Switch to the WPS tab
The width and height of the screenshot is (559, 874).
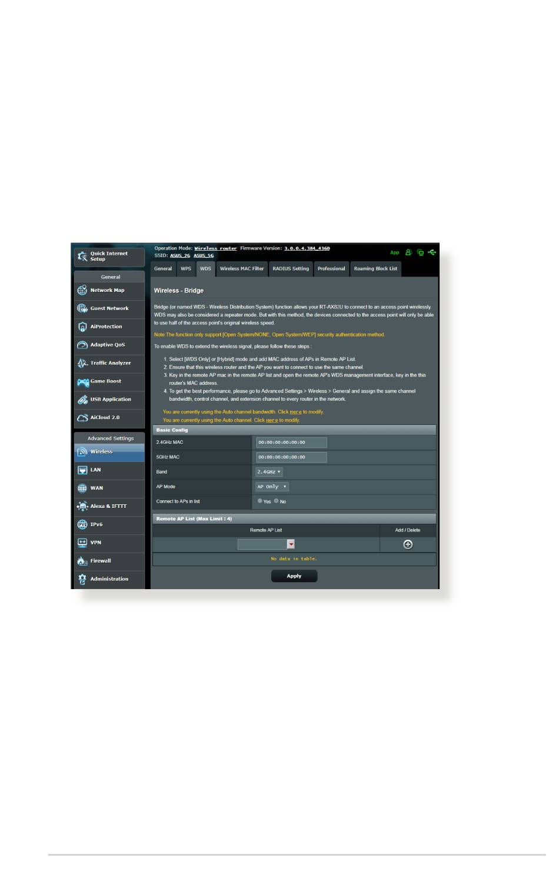point(186,268)
